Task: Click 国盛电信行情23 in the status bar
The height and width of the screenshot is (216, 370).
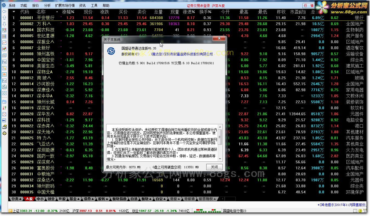Action: (235, 211)
